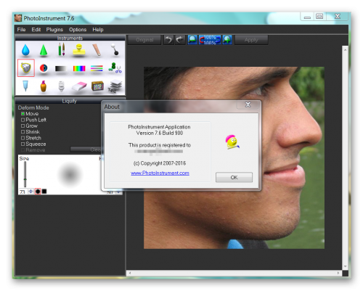Image resolution: width=363 pixels, height=291 pixels.
Task: Open the File menu
Action: click(x=21, y=30)
